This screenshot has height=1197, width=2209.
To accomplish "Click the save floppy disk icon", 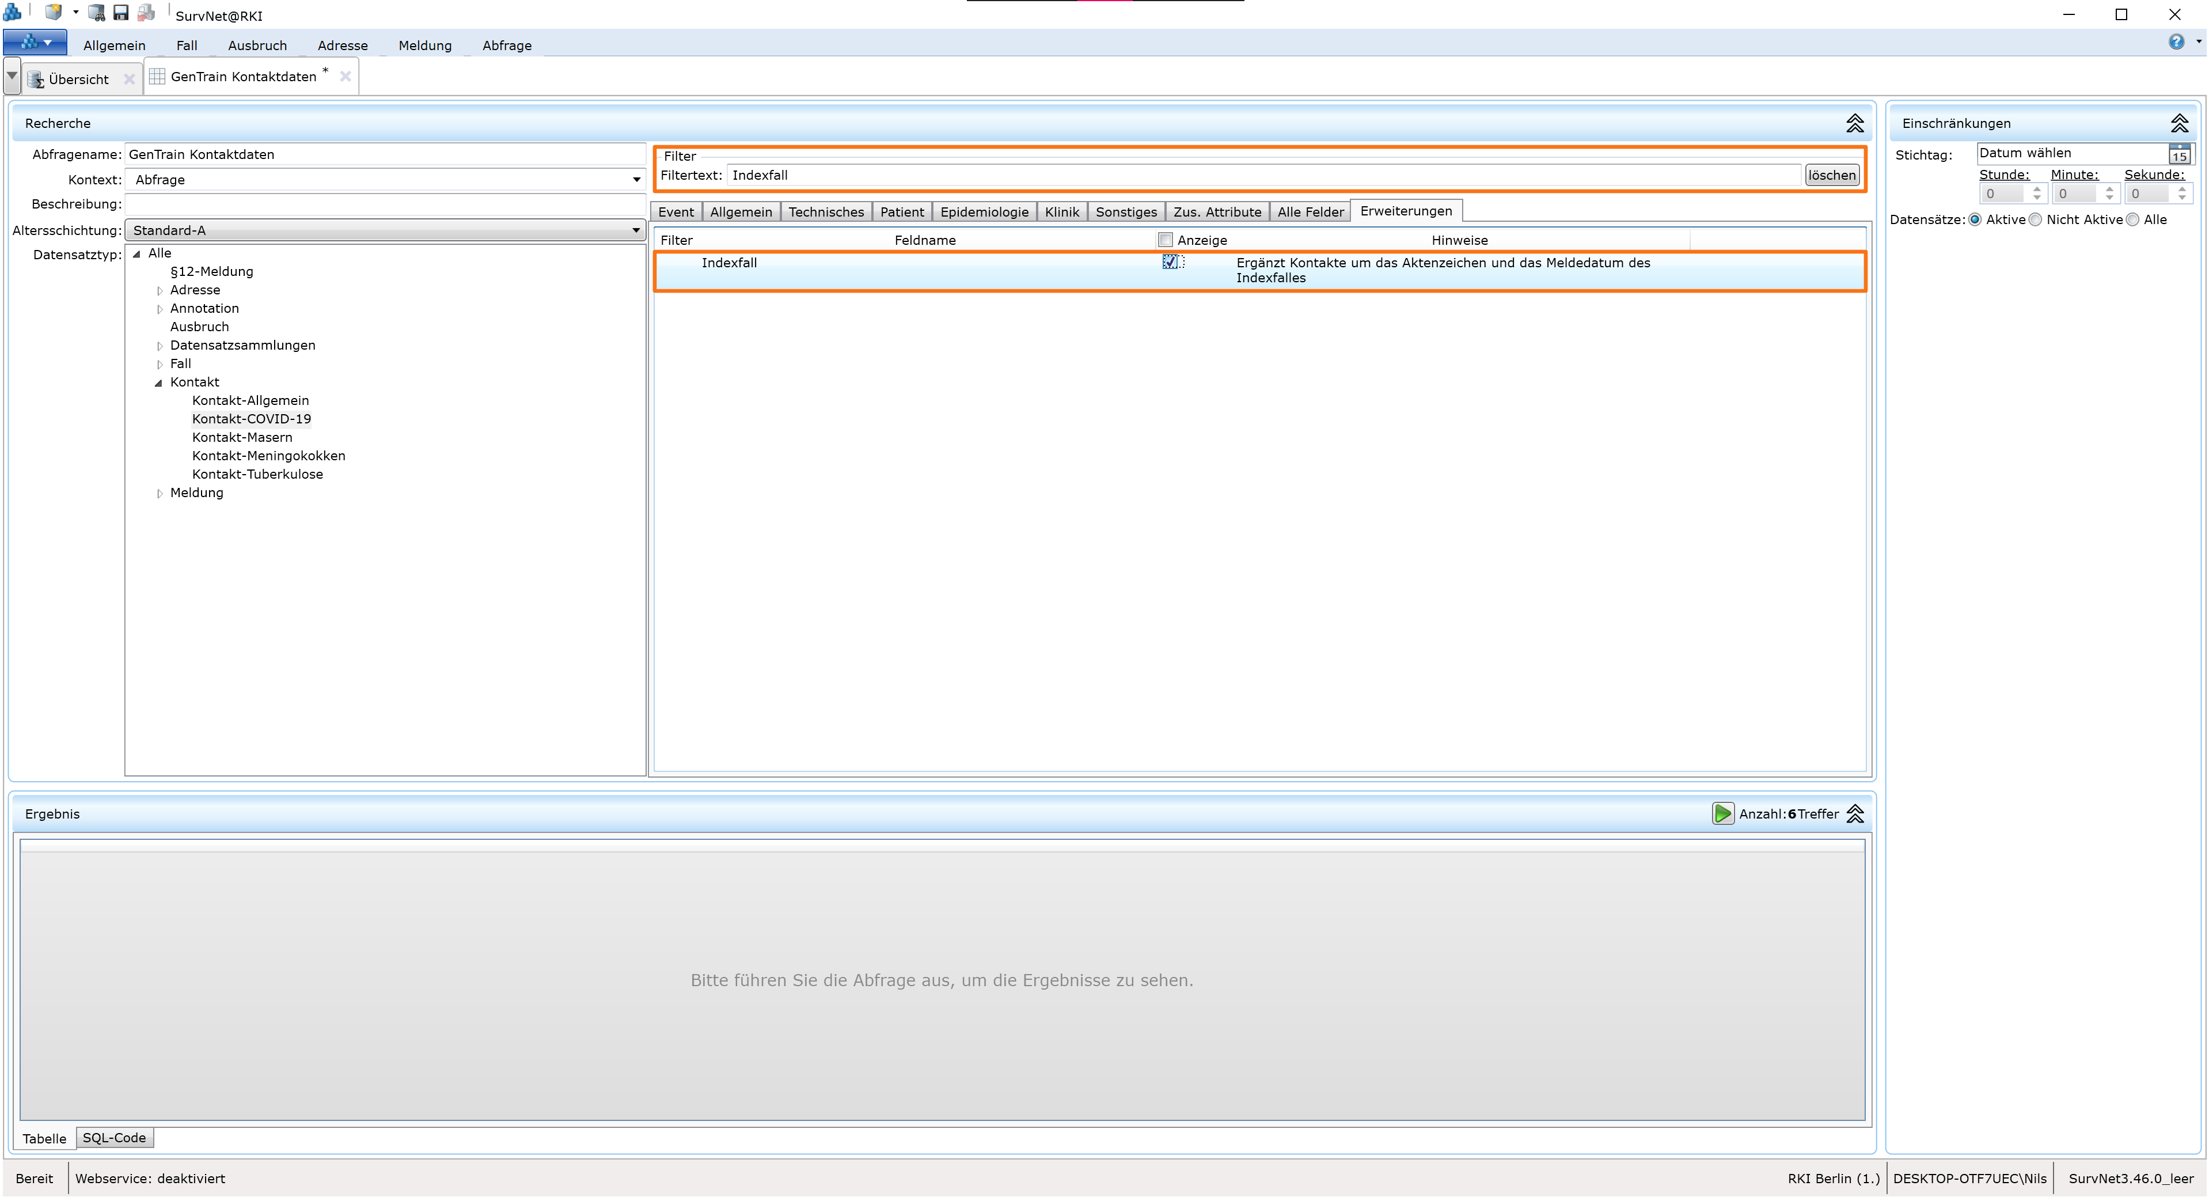I will (x=121, y=12).
